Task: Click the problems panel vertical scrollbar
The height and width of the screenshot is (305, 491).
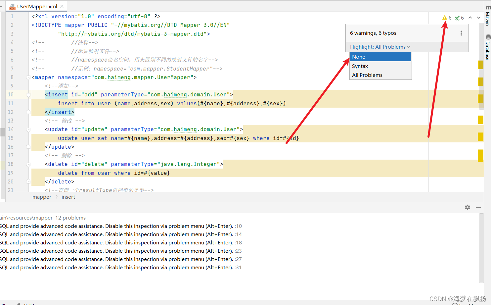Action: [x=481, y=248]
